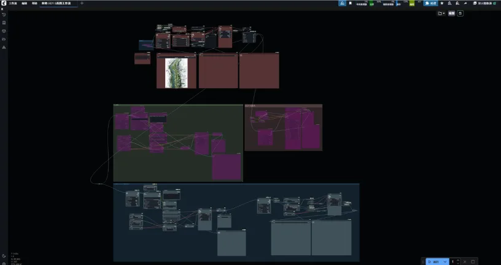
Task: Run the workflow with 执行 button
Action: pos(433,261)
